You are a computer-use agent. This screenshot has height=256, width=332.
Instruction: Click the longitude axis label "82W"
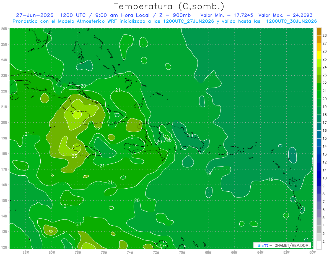pyautogui.click(x=26, y=252)
